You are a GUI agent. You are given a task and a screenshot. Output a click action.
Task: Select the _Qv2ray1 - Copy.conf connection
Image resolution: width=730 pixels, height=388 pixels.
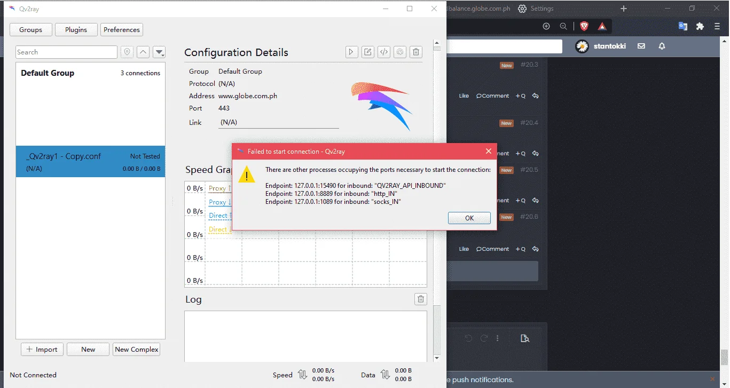(x=90, y=162)
